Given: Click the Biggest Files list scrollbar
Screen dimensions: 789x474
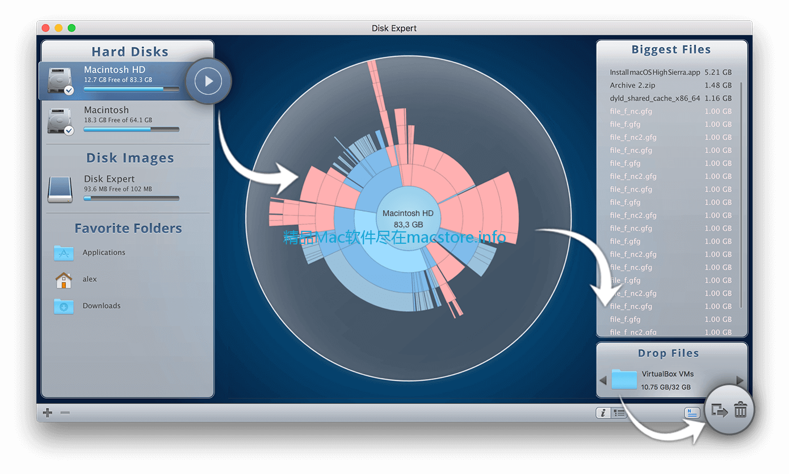Looking at the screenshot, I should pyautogui.click(x=740, y=196).
